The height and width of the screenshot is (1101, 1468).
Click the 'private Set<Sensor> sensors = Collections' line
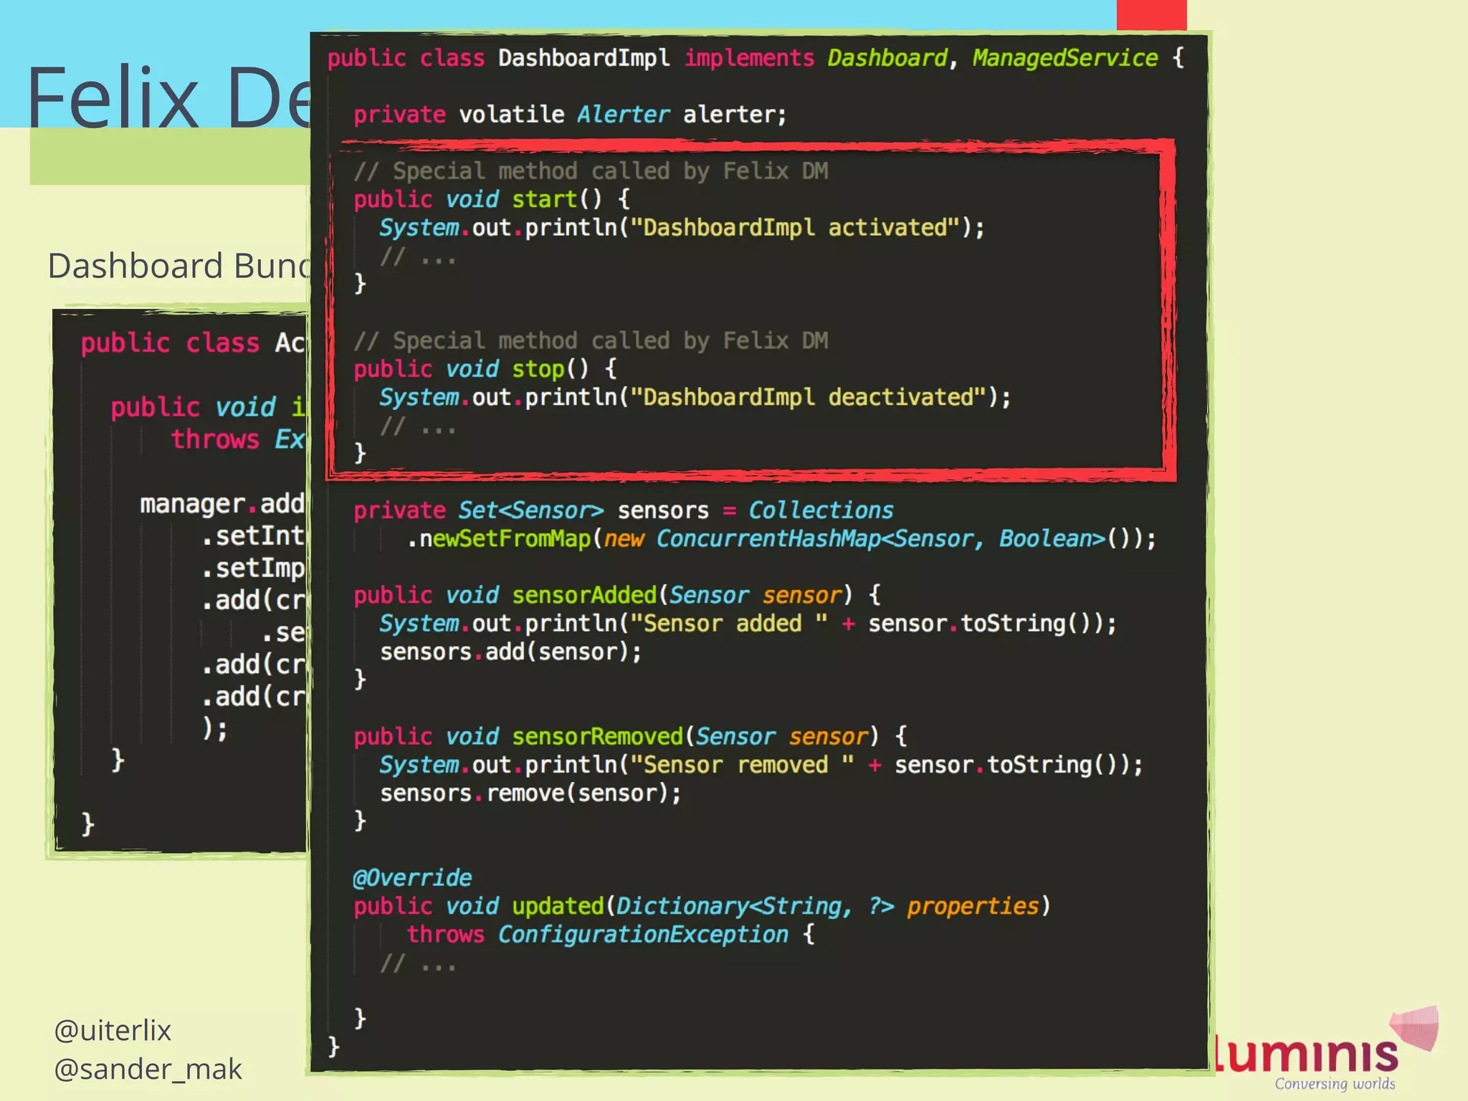coord(624,510)
